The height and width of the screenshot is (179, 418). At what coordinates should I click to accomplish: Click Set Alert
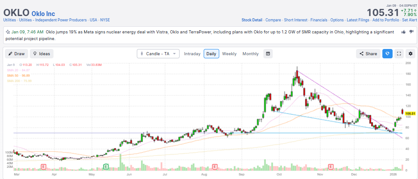(x=410, y=20)
